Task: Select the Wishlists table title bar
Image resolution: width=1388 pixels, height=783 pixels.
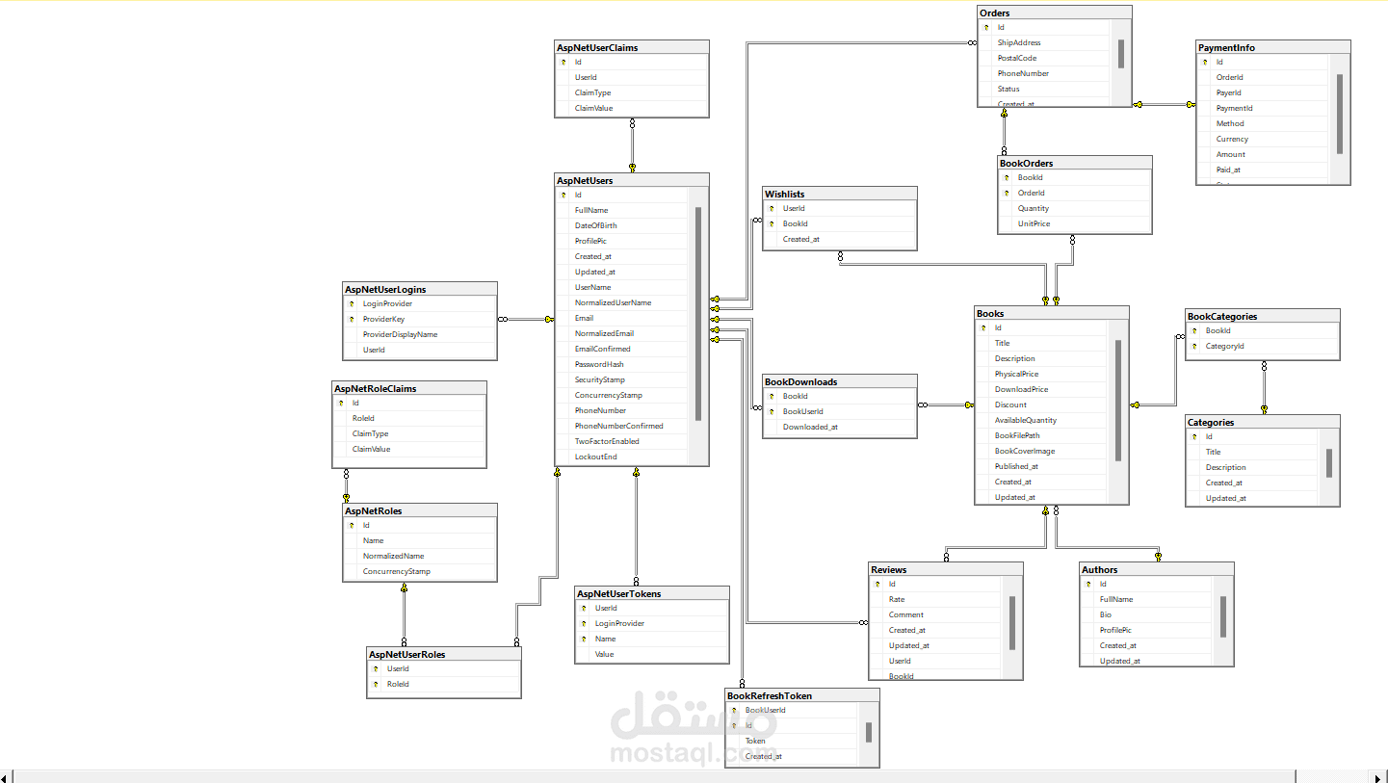Action: 839,194
